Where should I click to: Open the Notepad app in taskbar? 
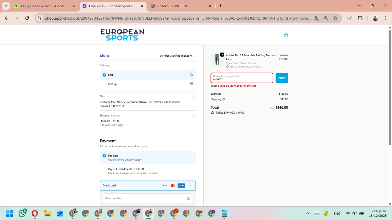[x=224, y=213]
